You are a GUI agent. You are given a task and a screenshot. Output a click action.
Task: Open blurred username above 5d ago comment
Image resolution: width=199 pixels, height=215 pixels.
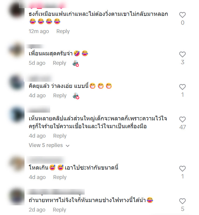[36, 46]
